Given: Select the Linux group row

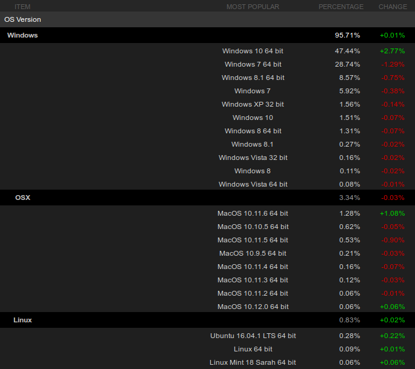Looking at the screenshot, I should [207, 320].
